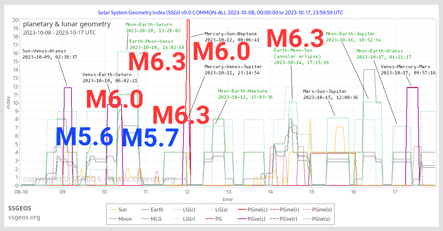The height and width of the screenshot is (231, 443).
Task: Click the Moon–Earth–Neptune green annotation
Action: pos(242,94)
